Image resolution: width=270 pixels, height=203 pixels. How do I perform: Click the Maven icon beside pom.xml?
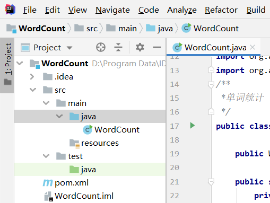pos(48,183)
